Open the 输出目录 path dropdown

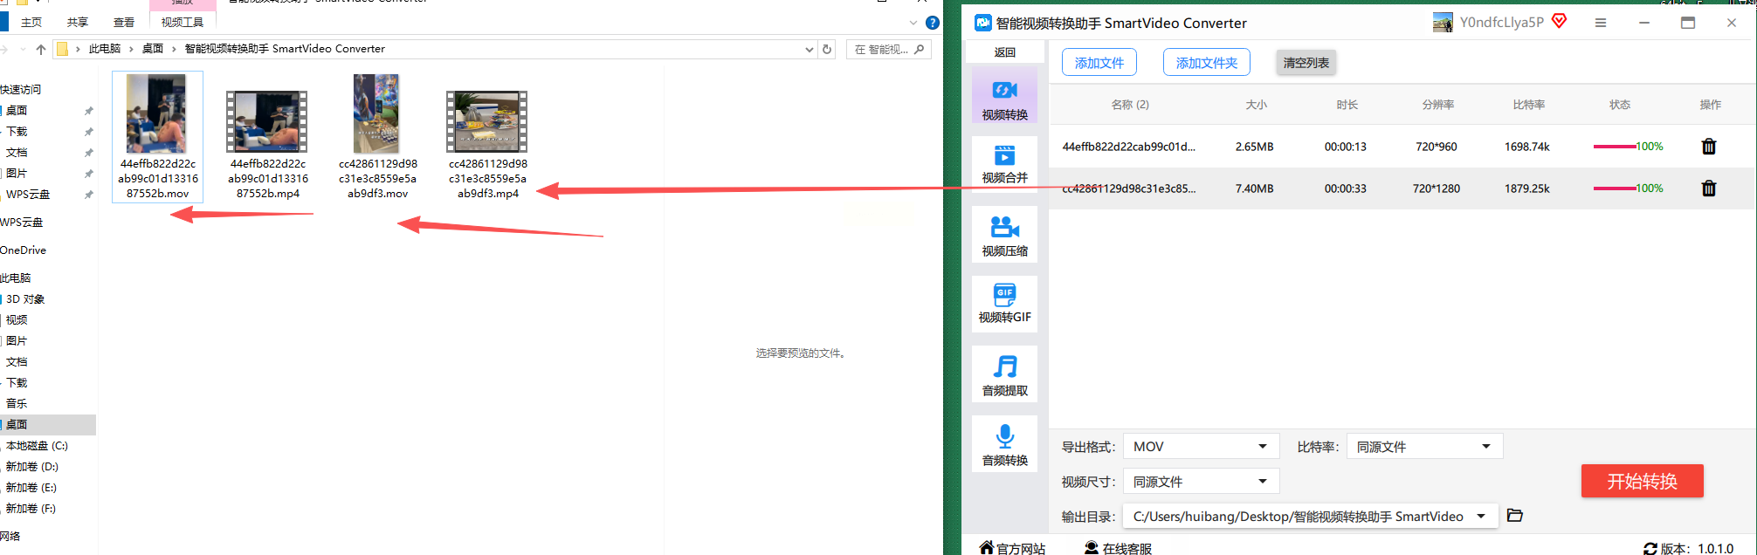point(1310,516)
